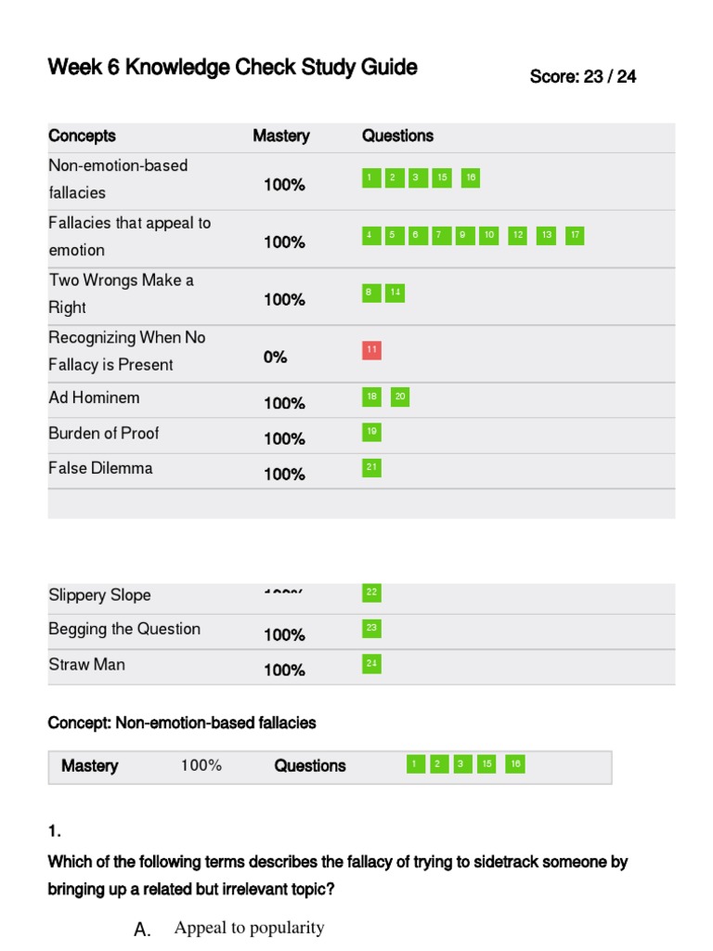Image resolution: width=713 pixels, height=951 pixels.
Task: Select question 17 badge
Action: 575,235
